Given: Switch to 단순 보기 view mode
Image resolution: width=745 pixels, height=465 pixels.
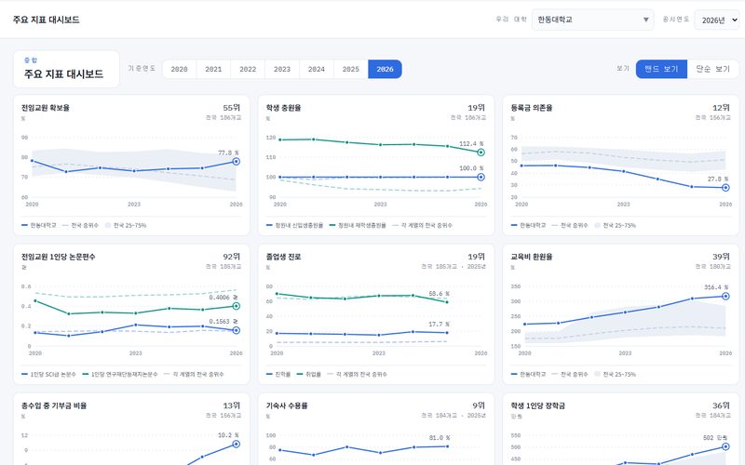Looking at the screenshot, I should click(712, 69).
